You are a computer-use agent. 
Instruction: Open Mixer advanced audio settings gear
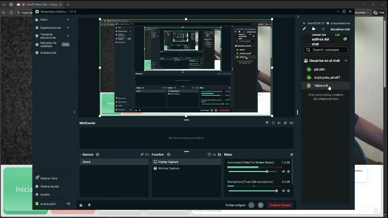pyautogui.click(x=292, y=154)
